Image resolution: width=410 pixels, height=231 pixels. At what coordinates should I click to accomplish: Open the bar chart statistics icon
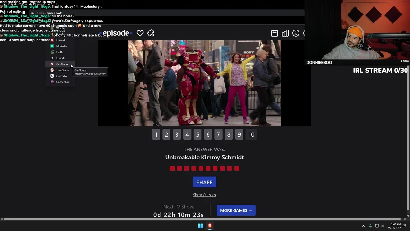click(x=285, y=33)
